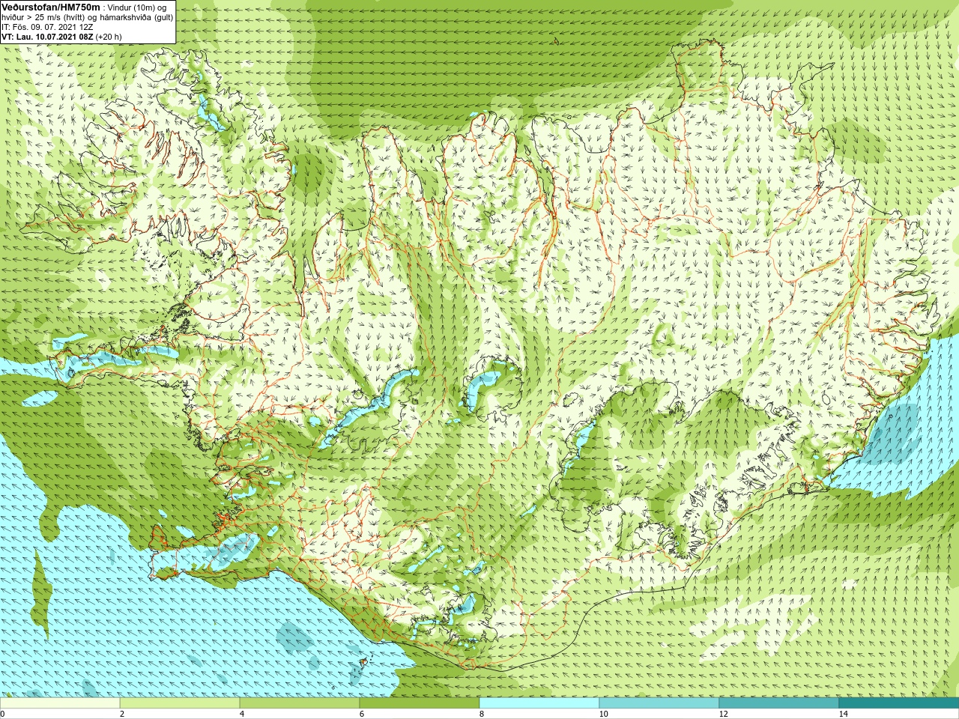Click the 'Vindur (10m) og' label
Viewport: 959px width, 719px height.
coord(137,7)
